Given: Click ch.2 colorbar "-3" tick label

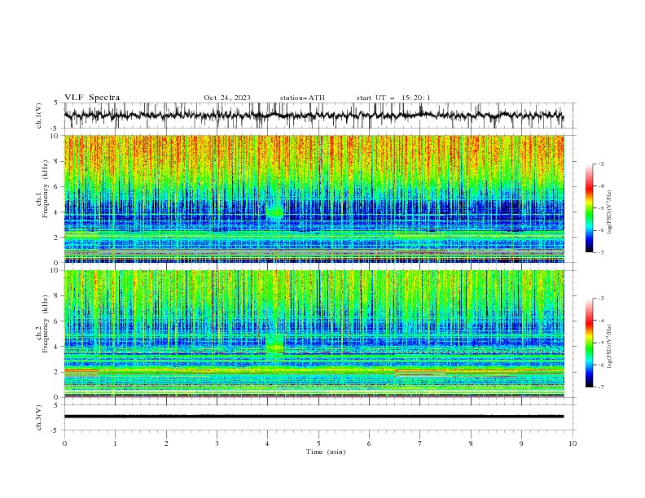Looking at the screenshot, I should (x=601, y=299).
